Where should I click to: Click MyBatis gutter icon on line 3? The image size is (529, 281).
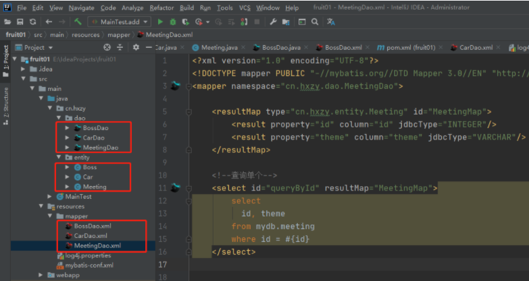click(175, 86)
